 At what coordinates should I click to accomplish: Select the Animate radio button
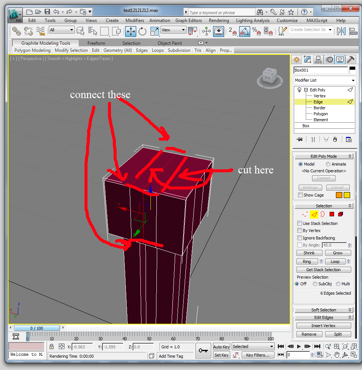tap(328, 164)
